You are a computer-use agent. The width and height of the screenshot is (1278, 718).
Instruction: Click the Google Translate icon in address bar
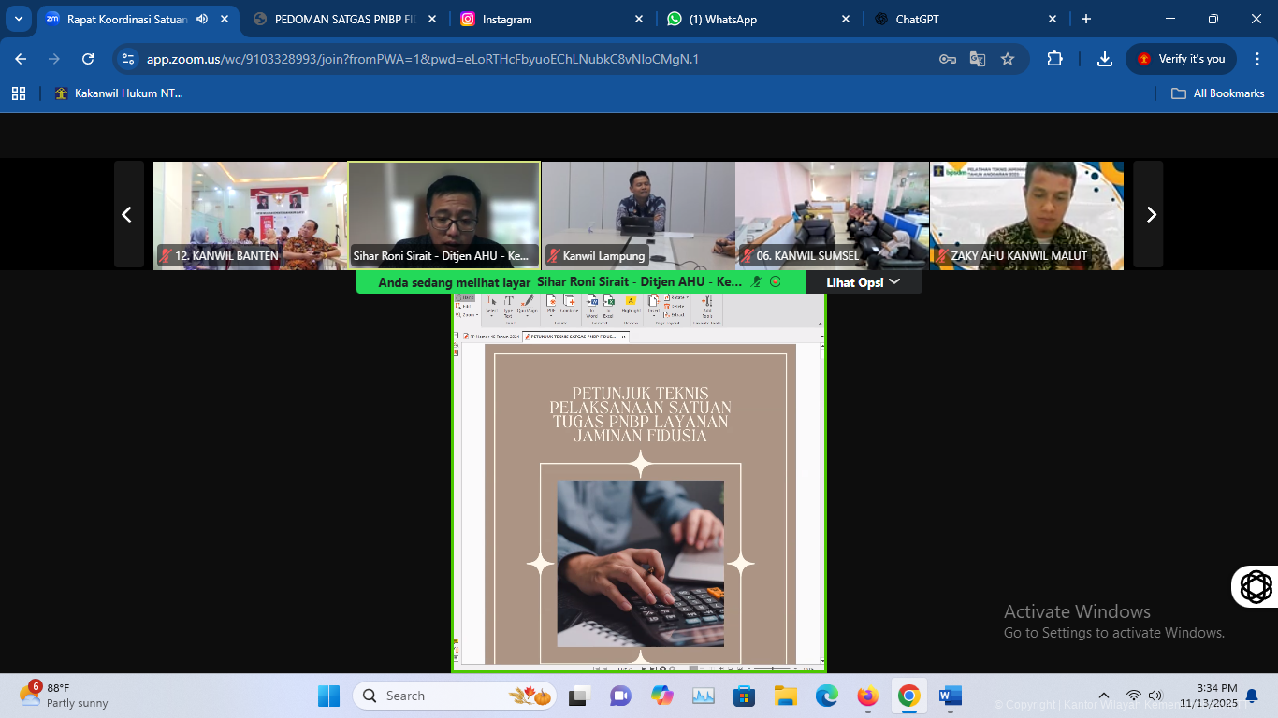click(x=978, y=59)
